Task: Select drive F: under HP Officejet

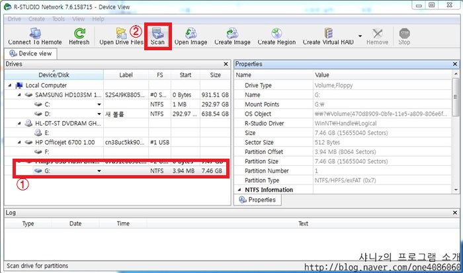Action: coord(47,151)
